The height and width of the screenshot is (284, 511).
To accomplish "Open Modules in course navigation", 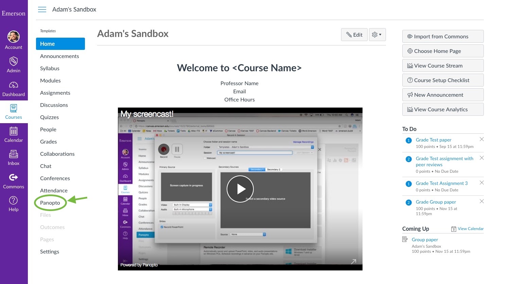I will (50, 80).
